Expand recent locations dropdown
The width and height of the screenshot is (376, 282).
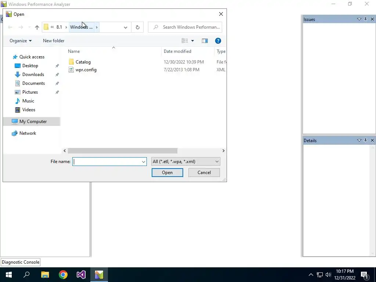[29, 27]
